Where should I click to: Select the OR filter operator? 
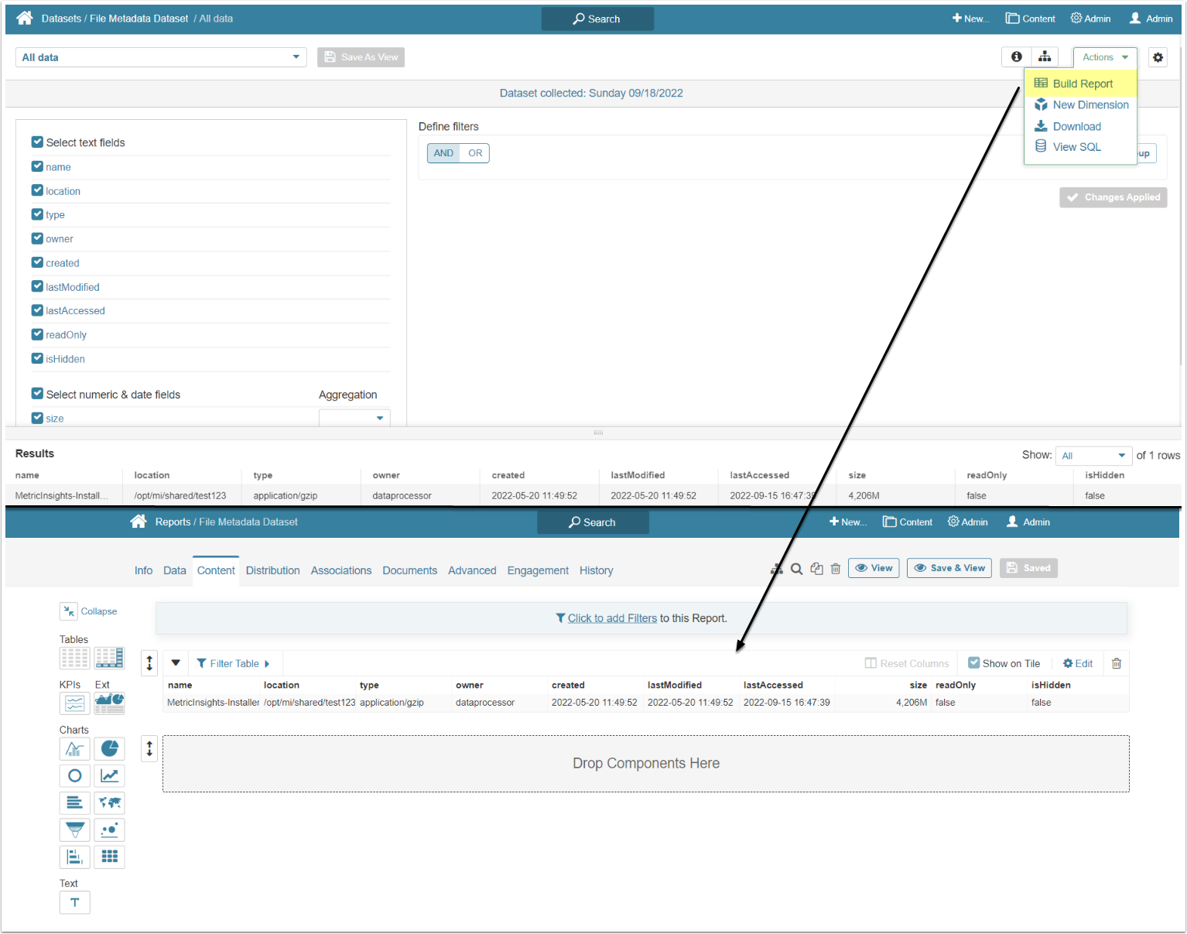point(475,153)
